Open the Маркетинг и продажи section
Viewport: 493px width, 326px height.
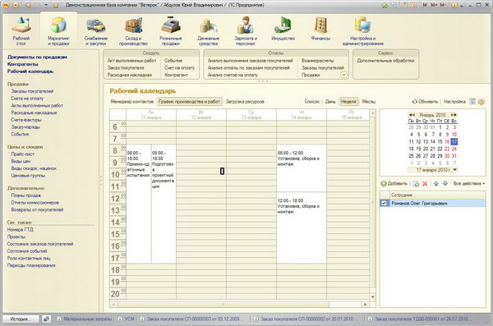coord(58,31)
